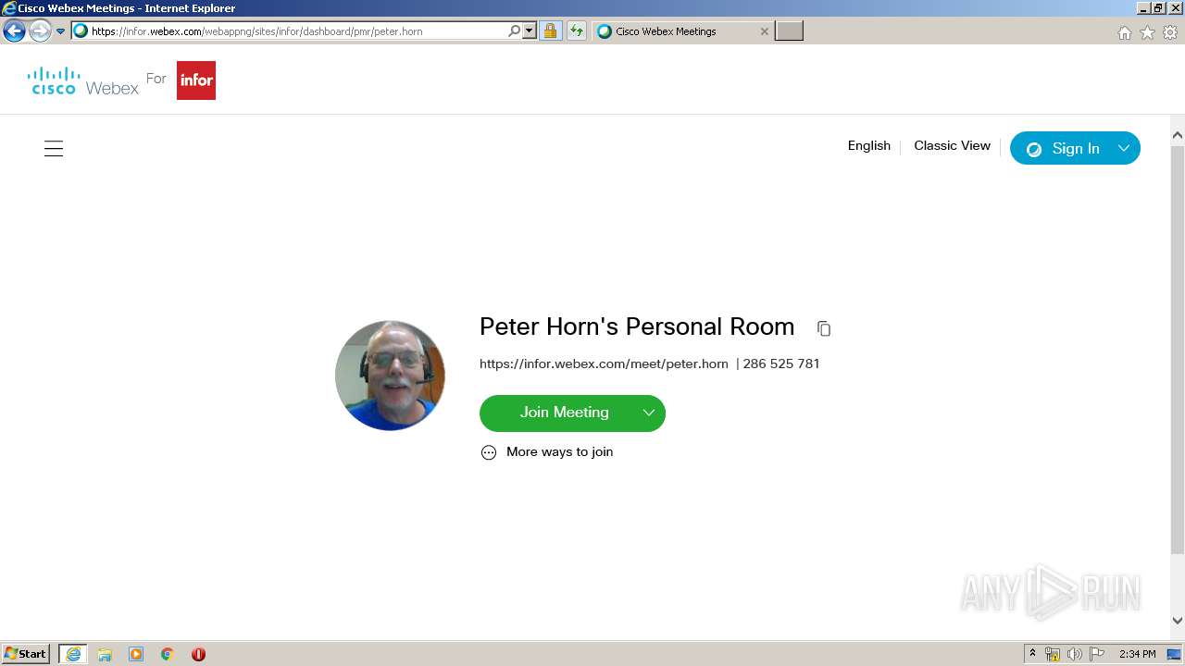This screenshot has width=1185, height=666.
Task: Change language from English
Action: [868, 146]
